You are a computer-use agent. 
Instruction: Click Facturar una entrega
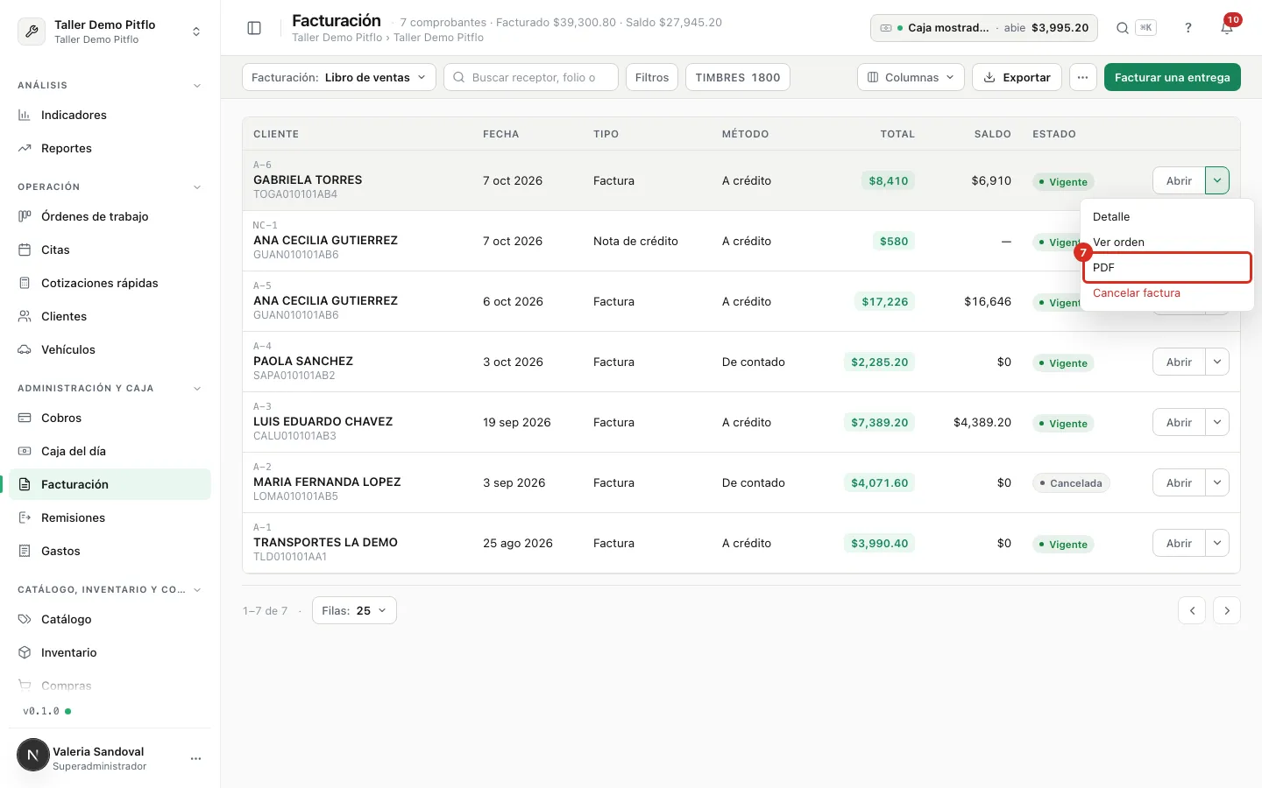tap(1173, 77)
